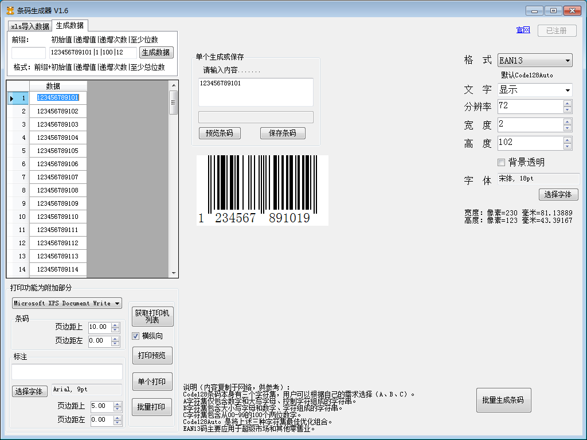Click the 获取打印机列表 button
This screenshot has width=587, height=440.
[152, 316]
